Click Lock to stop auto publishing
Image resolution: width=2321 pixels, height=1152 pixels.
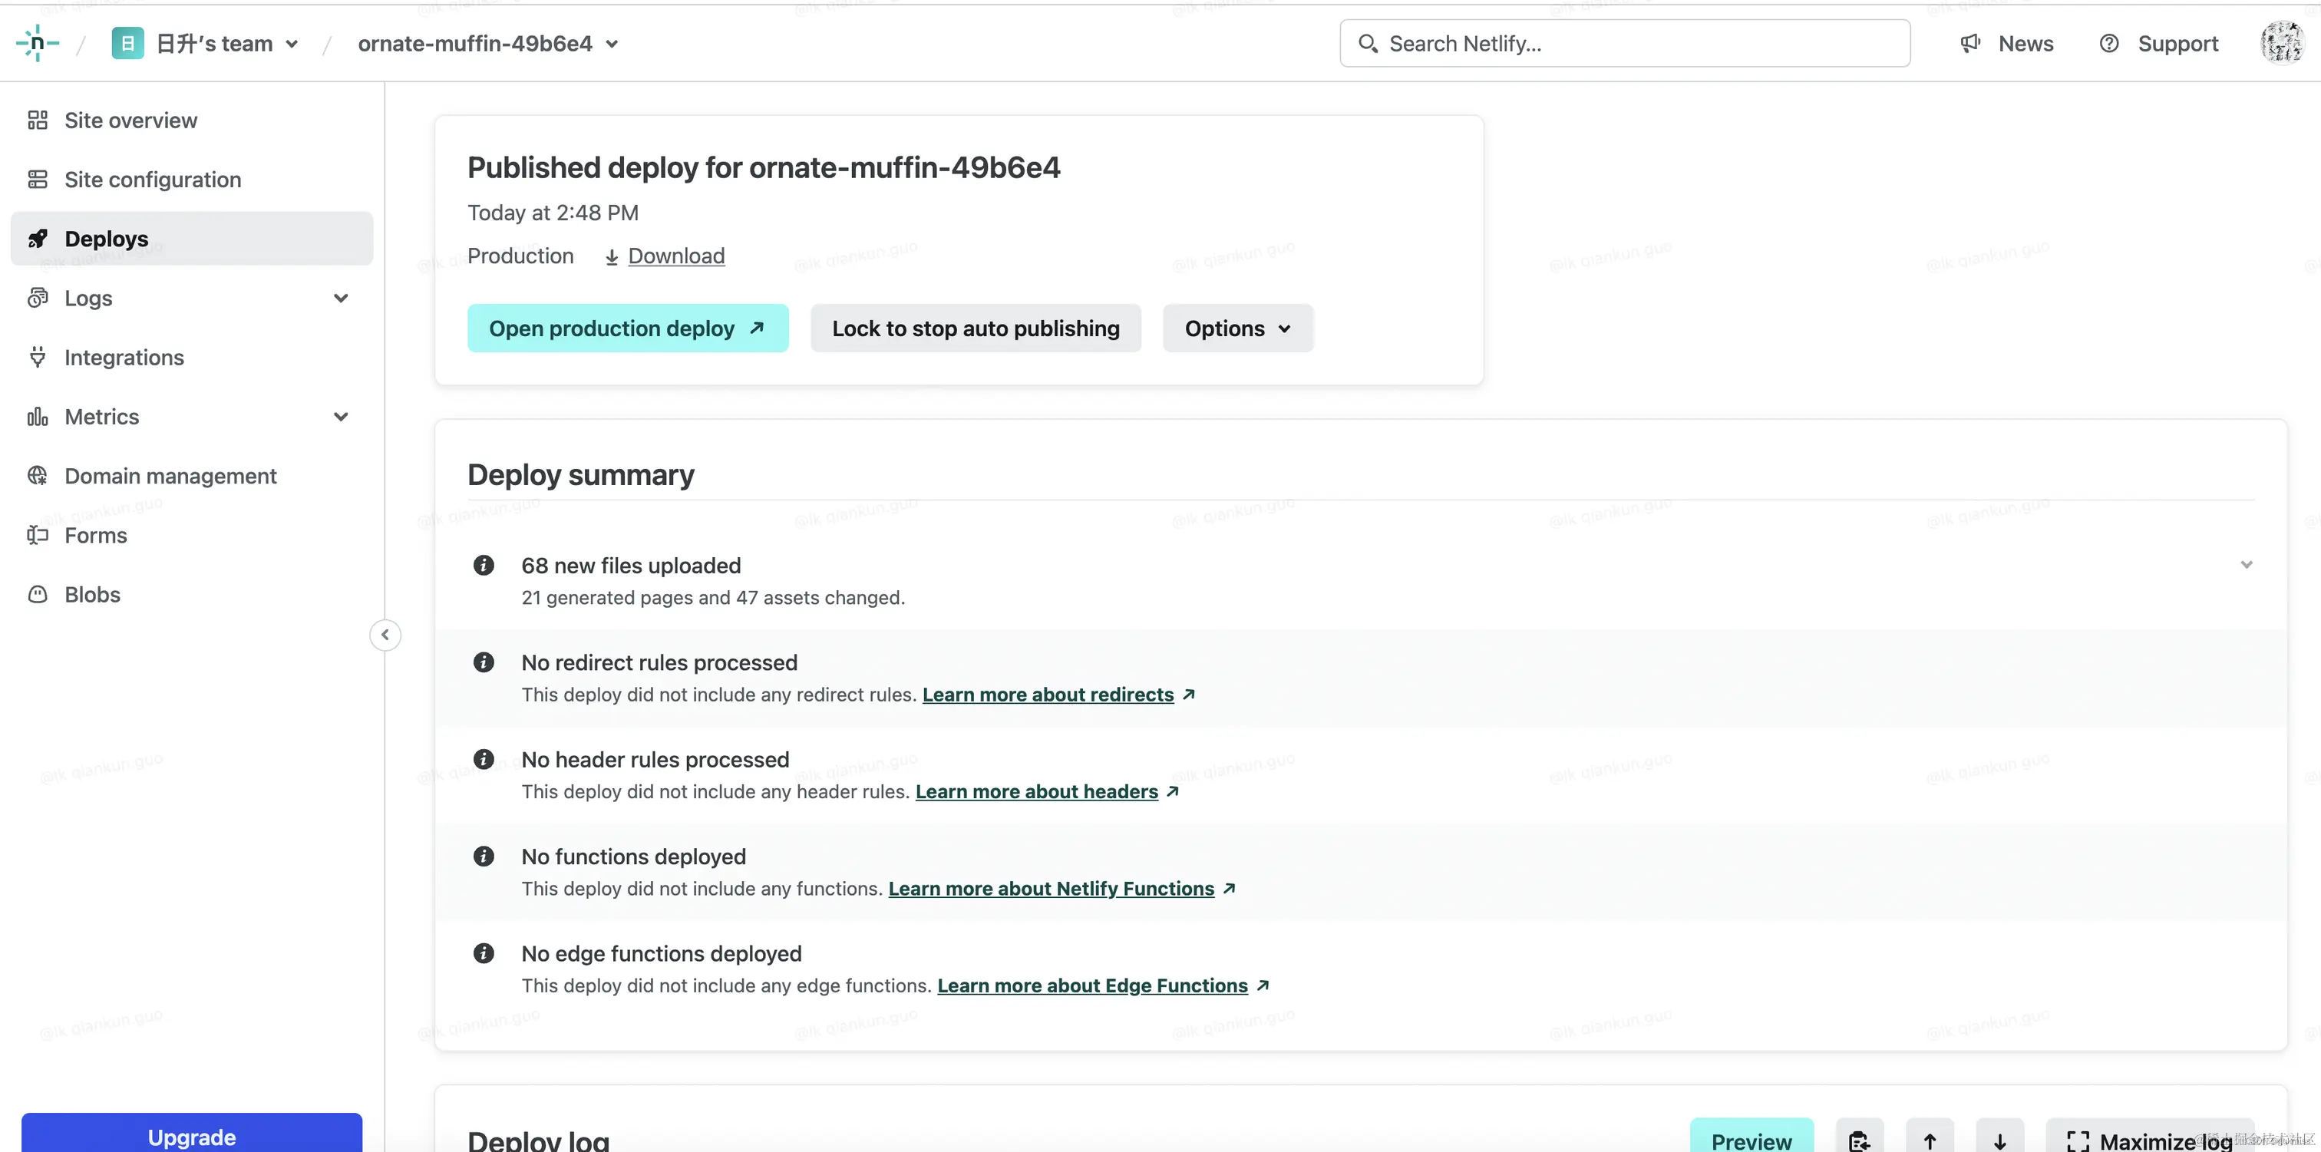(x=975, y=328)
